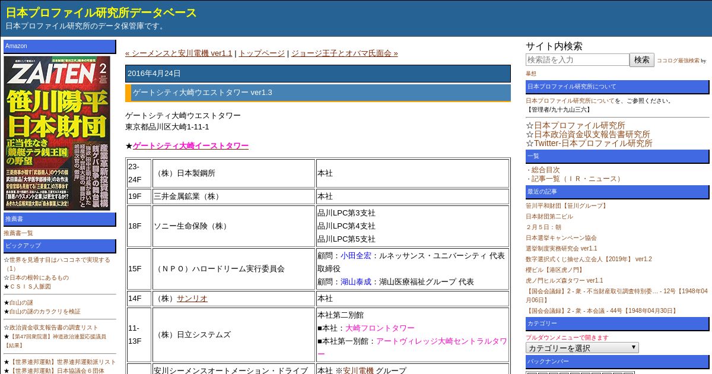712x374 pixels.
Task: Open ☆世界を見通す目はハコヨネで実現する link
Action: (57, 264)
